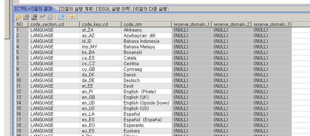Select the Deutsch name cell
Image resolution: width=310 pixels, height=136 pixels.
point(146,80)
